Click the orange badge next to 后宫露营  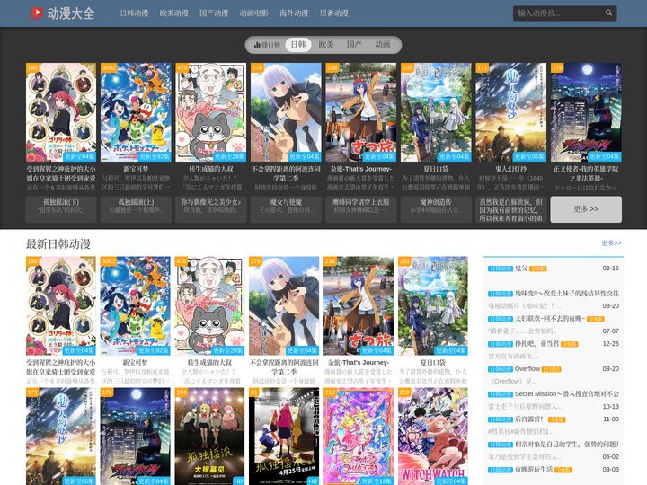coord(556,419)
